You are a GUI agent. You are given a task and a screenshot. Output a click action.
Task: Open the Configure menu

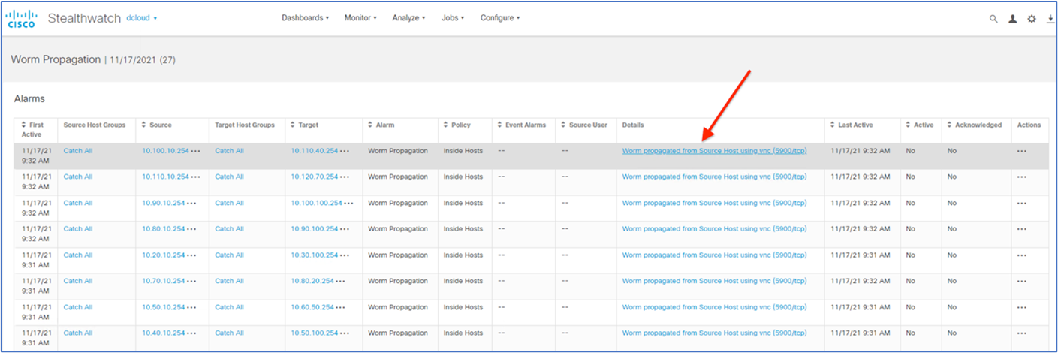500,18
